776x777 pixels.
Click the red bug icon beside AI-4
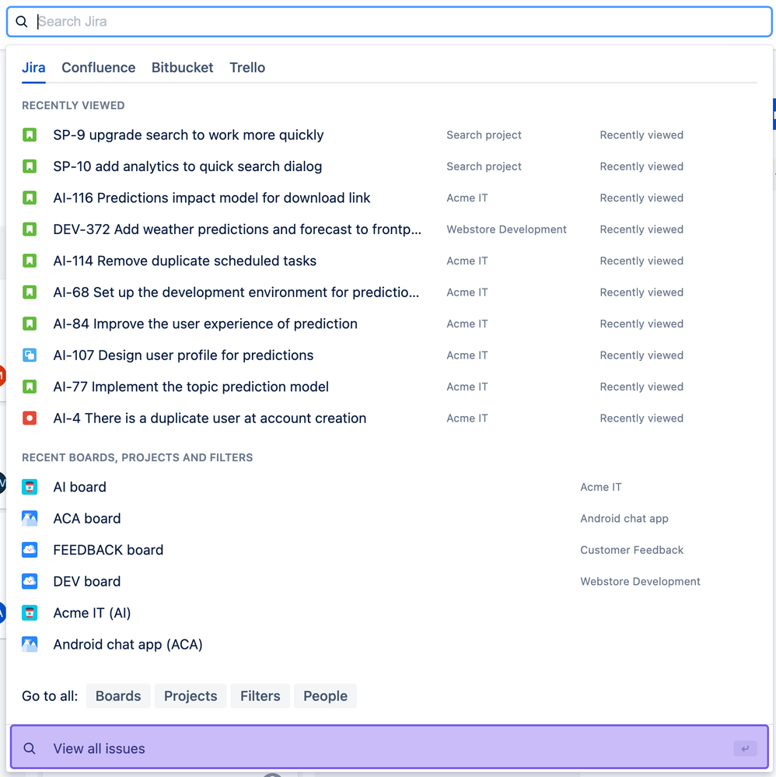pos(30,418)
